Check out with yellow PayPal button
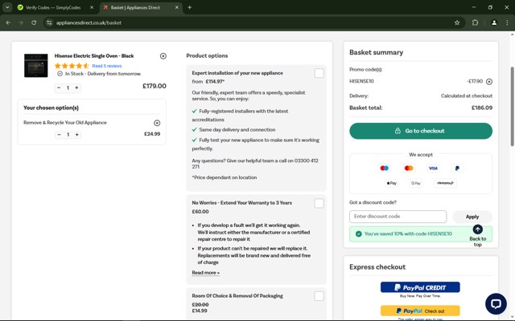Screen dimensions: 515x321 (x=420, y=311)
